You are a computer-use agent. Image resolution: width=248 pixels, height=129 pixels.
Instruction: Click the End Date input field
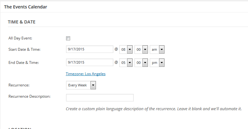[90, 63]
